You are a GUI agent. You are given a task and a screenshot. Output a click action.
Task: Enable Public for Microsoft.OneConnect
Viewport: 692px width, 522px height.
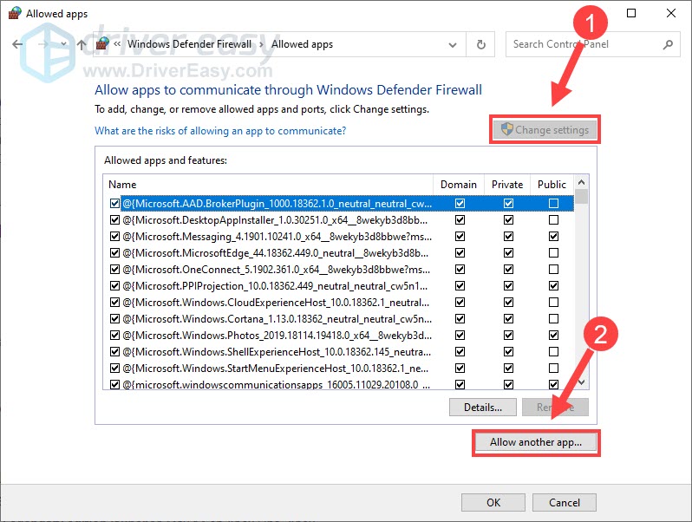pyautogui.click(x=553, y=269)
